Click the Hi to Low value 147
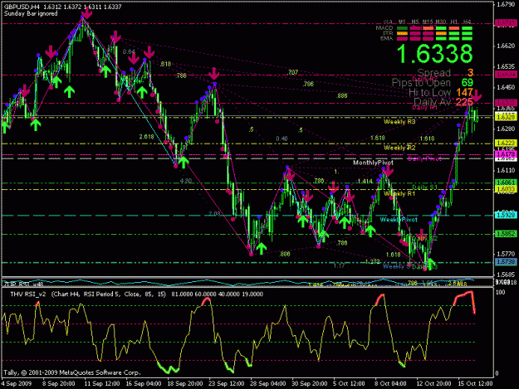The width and height of the screenshot is (519, 389). (x=465, y=93)
